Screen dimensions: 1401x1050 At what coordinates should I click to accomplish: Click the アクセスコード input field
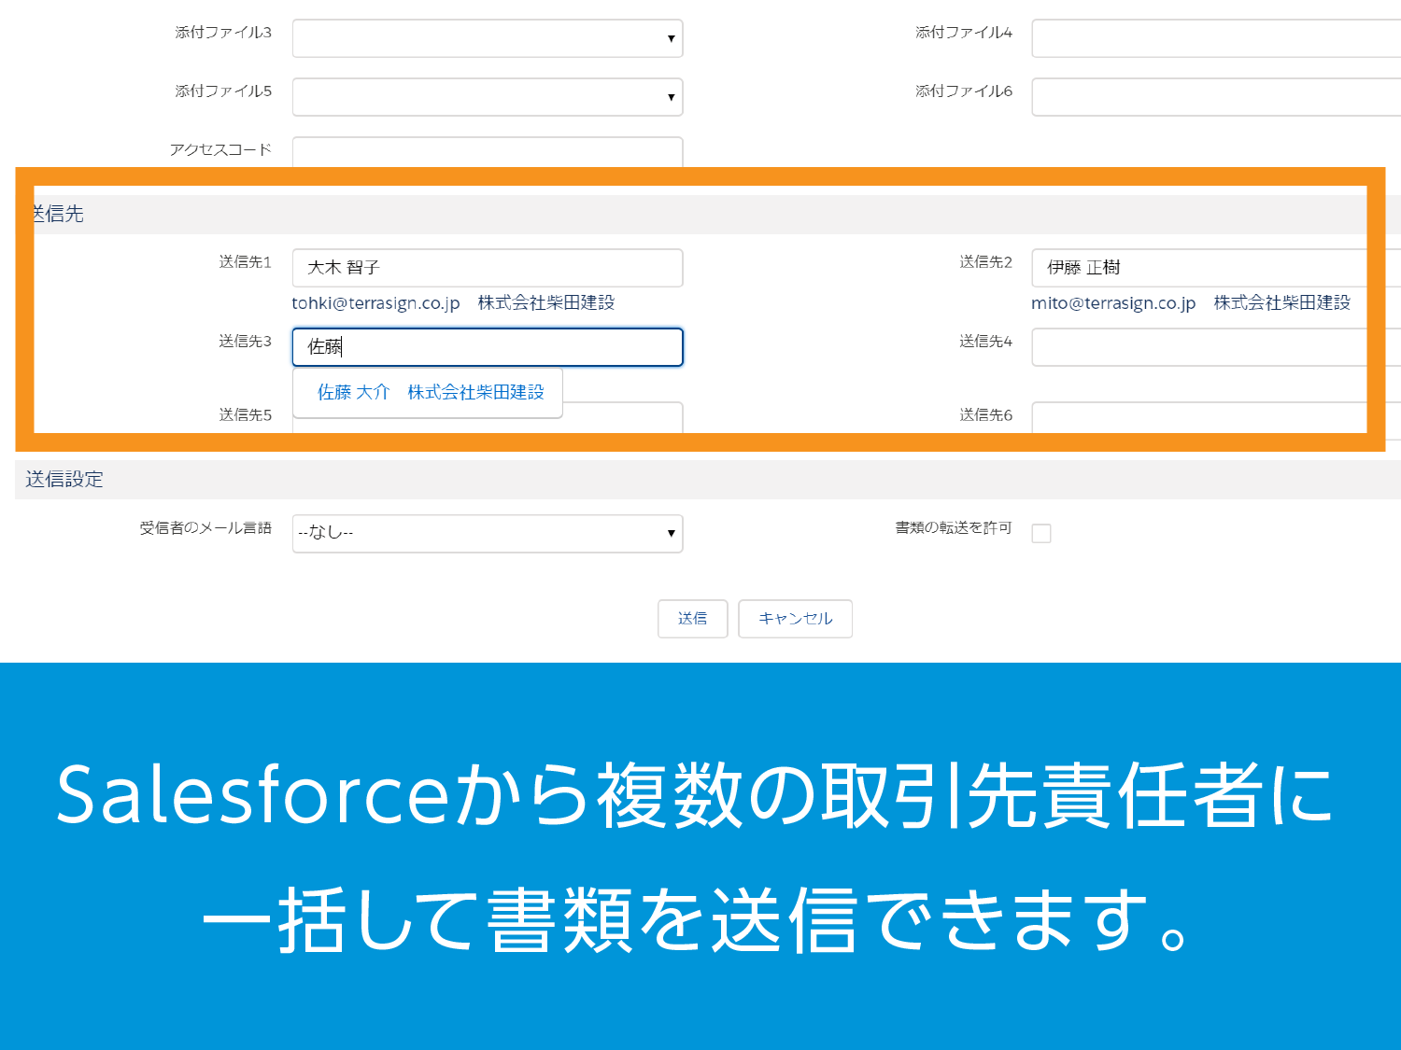(x=488, y=152)
